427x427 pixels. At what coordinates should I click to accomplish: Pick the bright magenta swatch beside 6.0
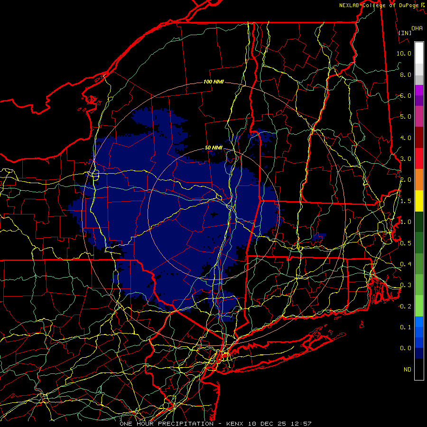(419, 90)
